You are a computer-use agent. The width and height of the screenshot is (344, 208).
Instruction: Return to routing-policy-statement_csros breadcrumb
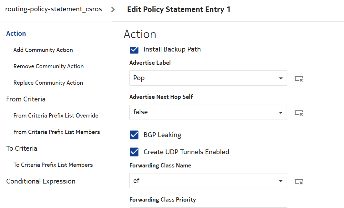[x=54, y=9]
